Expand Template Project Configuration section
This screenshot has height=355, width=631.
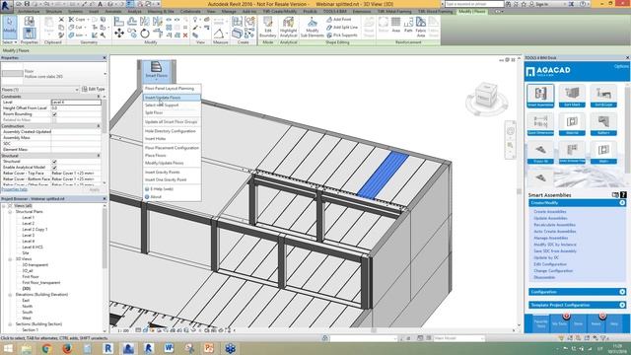(622, 305)
